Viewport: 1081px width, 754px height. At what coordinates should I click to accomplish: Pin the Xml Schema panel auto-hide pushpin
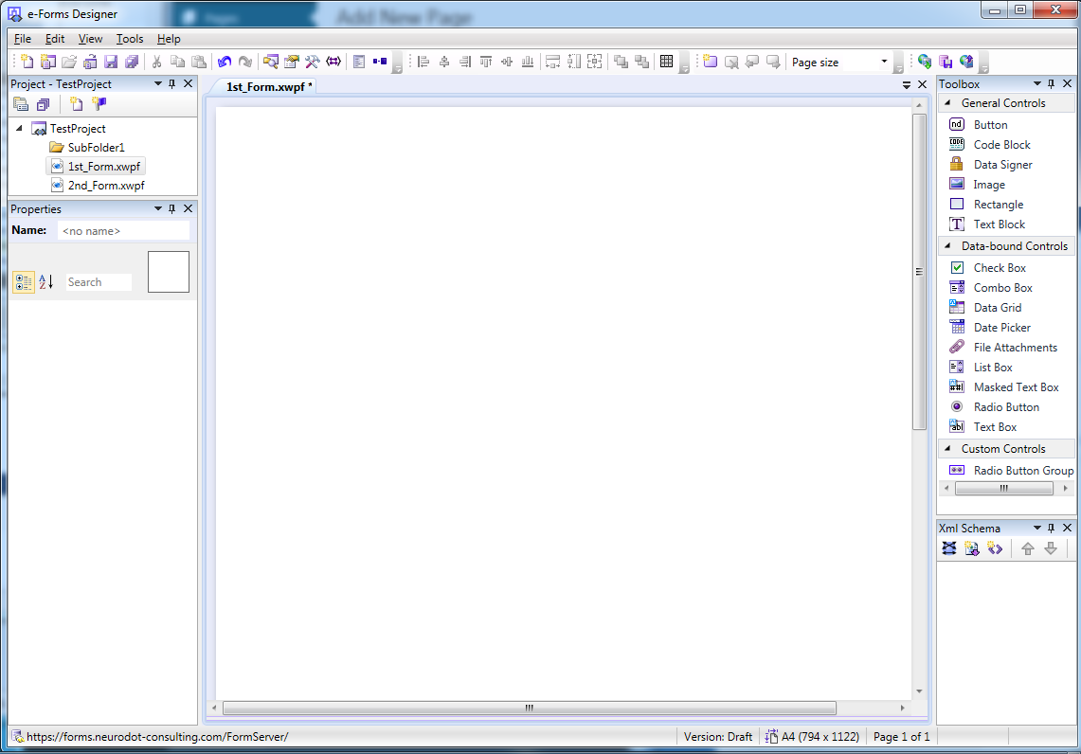(1052, 528)
